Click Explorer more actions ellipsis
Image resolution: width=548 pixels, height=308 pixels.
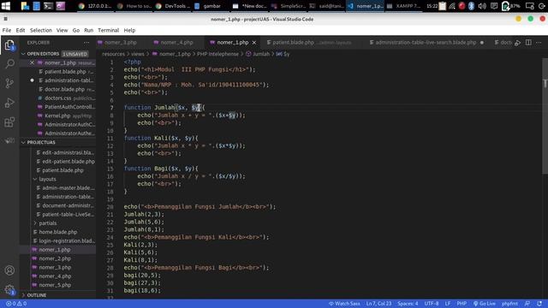(86, 43)
